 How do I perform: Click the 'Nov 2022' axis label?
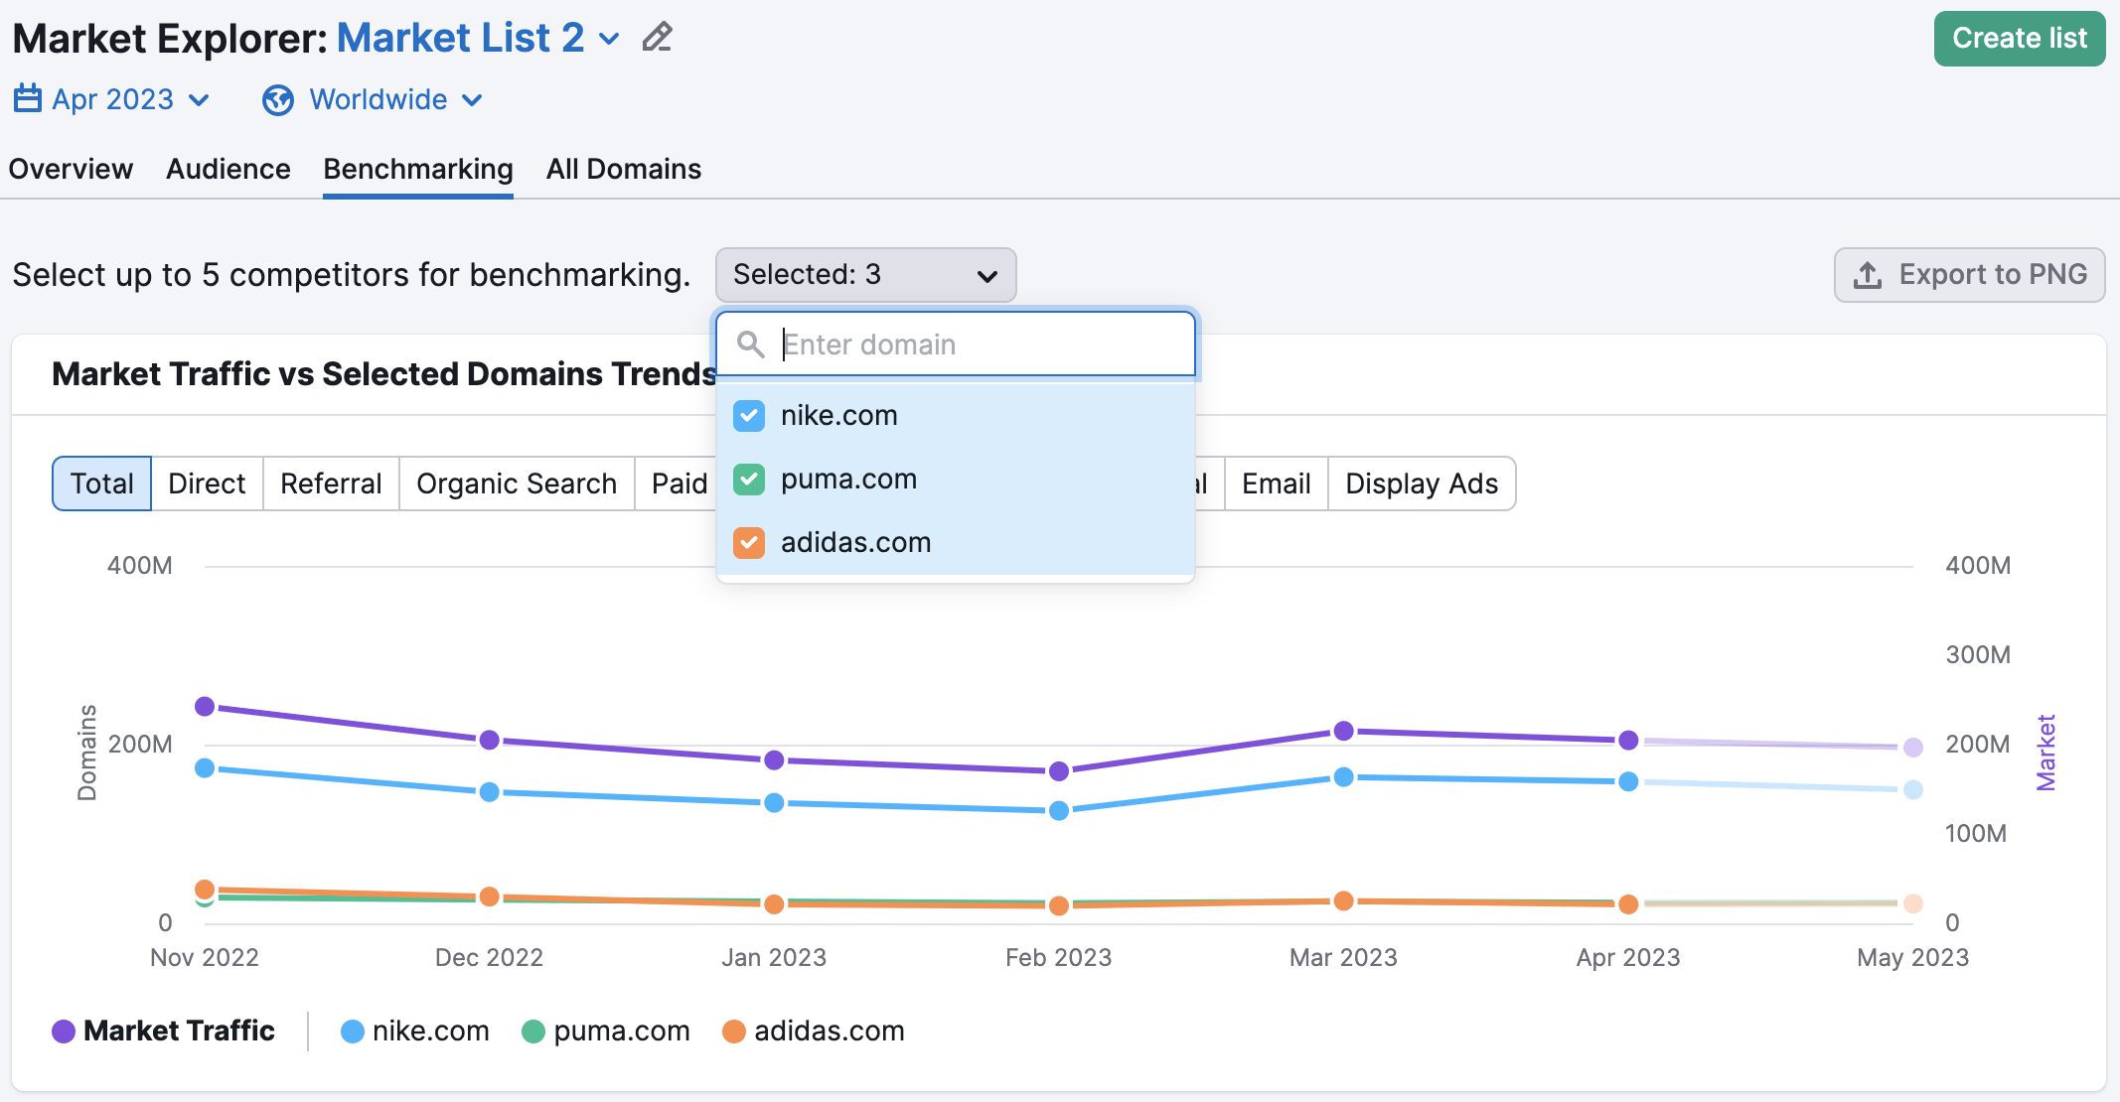205,958
